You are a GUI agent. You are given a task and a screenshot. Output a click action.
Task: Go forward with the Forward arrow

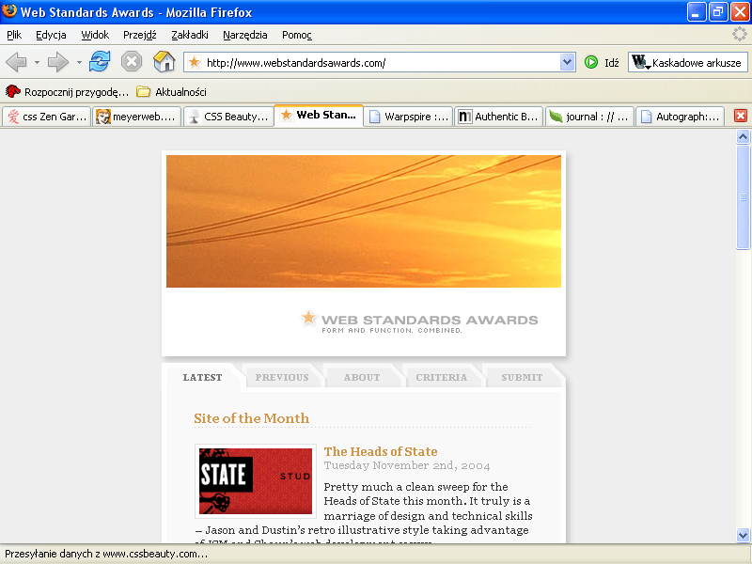pyautogui.click(x=58, y=62)
